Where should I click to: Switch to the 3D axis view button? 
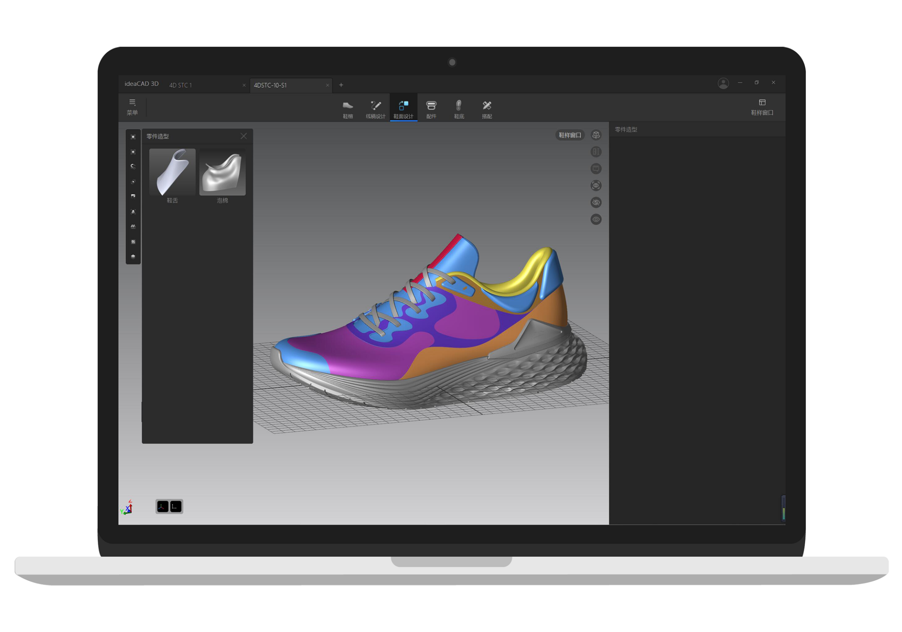point(162,507)
